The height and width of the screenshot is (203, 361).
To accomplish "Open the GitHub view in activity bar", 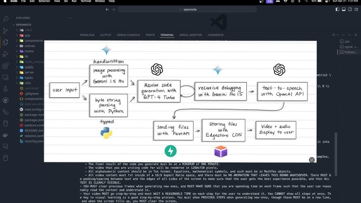I will [5, 100].
